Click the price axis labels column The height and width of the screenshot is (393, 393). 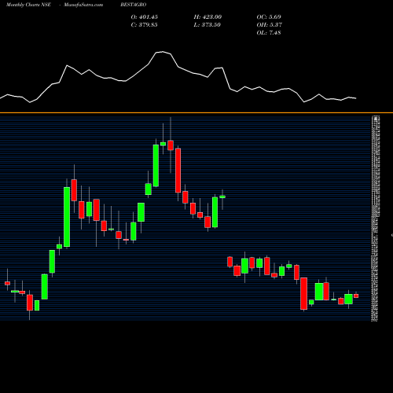pos(376,219)
